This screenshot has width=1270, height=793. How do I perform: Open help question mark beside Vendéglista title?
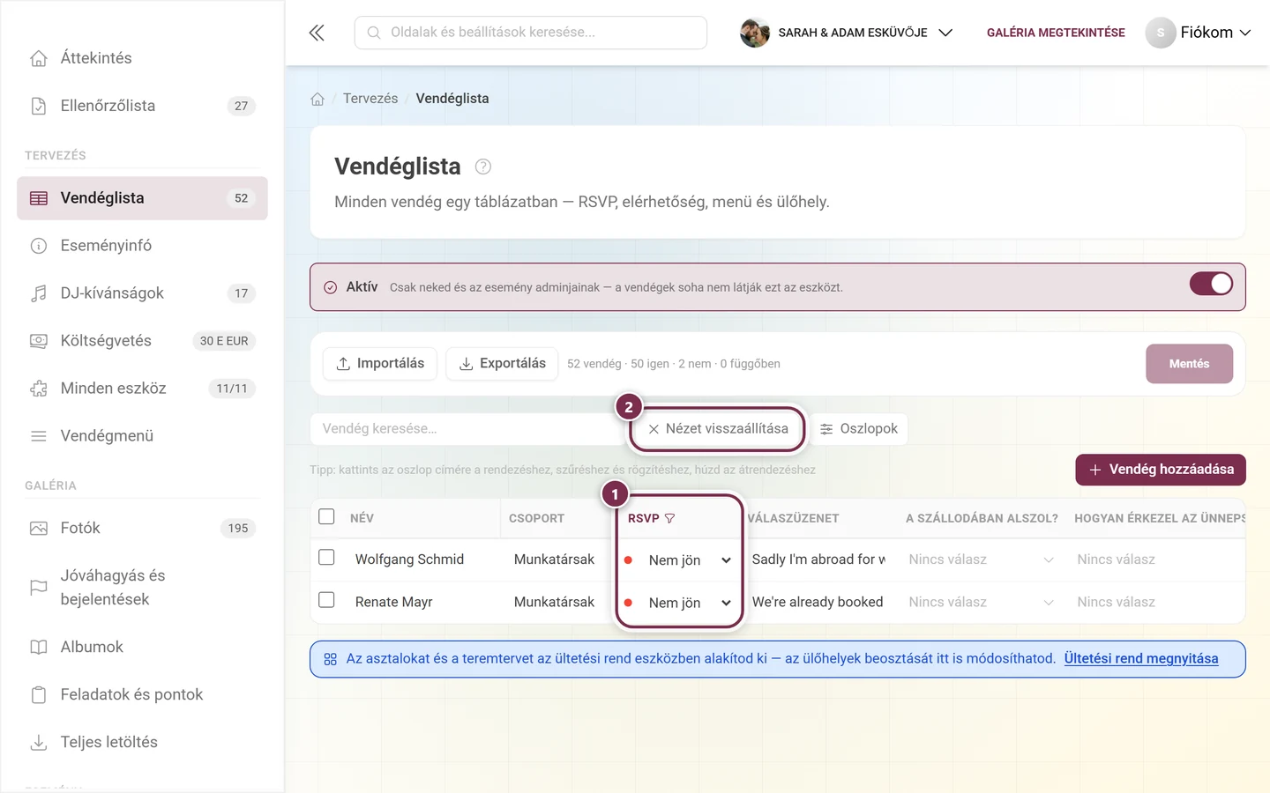point(483,167)
